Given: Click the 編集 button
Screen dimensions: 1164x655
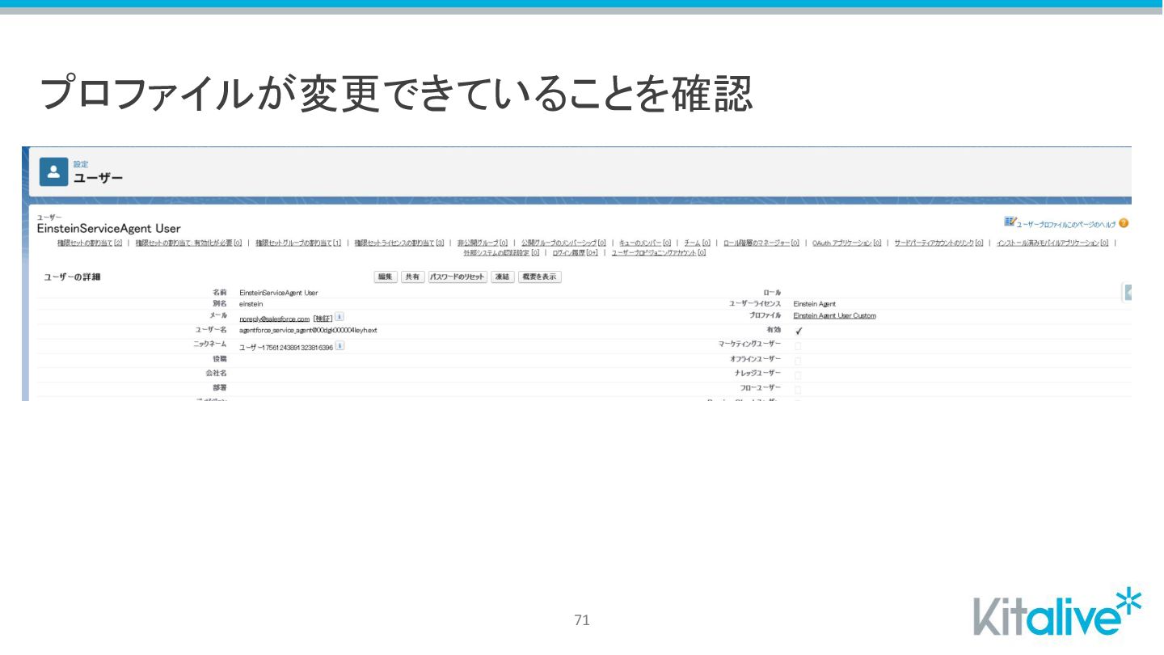Looking at the screenshot, I should [x=386, y=277].
